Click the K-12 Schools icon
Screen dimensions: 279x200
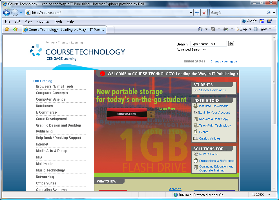[196, 154]
